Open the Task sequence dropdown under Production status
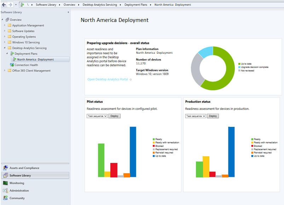 pyautogui.click(x=196, y=116)
